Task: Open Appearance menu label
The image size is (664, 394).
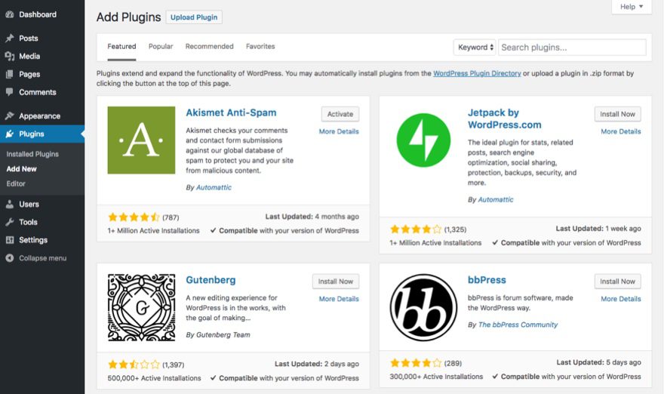Action: coord(39,116)
